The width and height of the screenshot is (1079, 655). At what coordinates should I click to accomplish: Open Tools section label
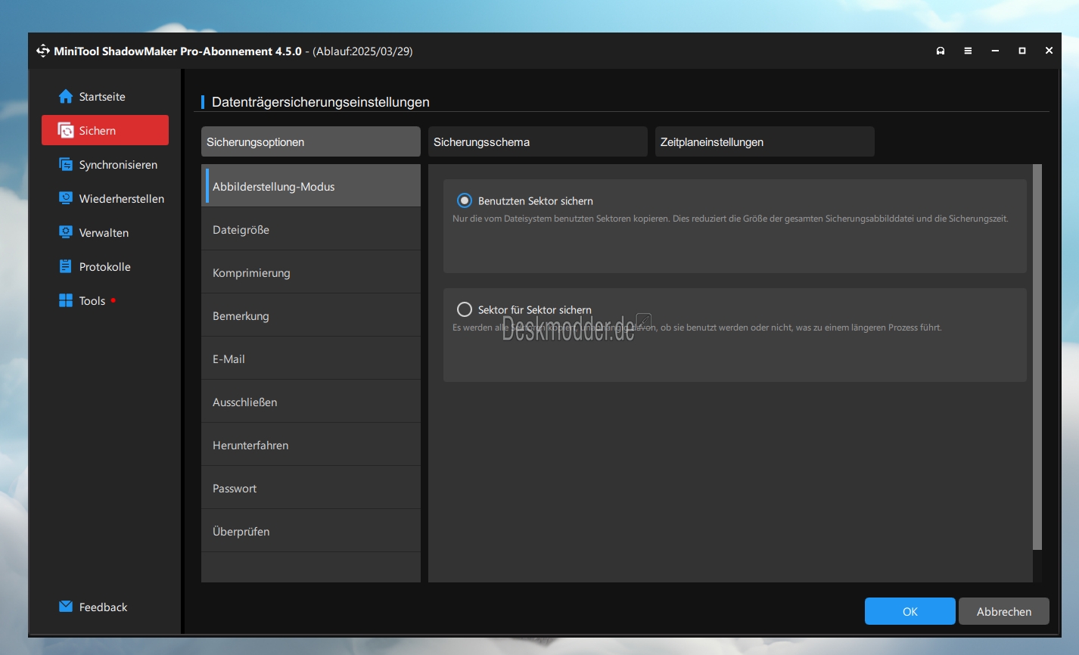(92, 300)
